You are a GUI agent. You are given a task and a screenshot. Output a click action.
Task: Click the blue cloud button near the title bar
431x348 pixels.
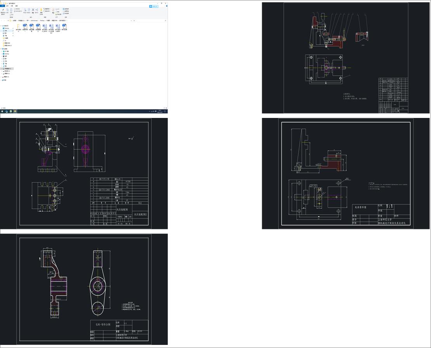click(x=154, y=6)
